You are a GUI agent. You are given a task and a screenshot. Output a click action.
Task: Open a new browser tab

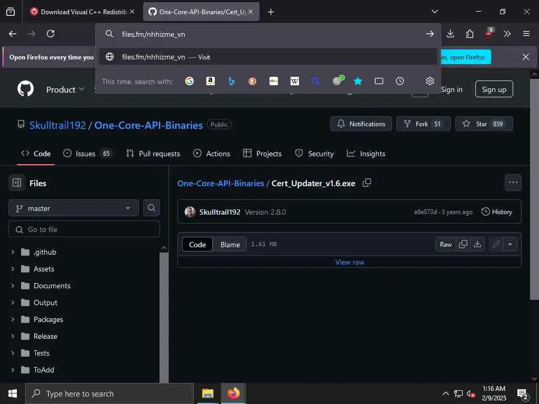pyautogui.click(x=271, y=12)
